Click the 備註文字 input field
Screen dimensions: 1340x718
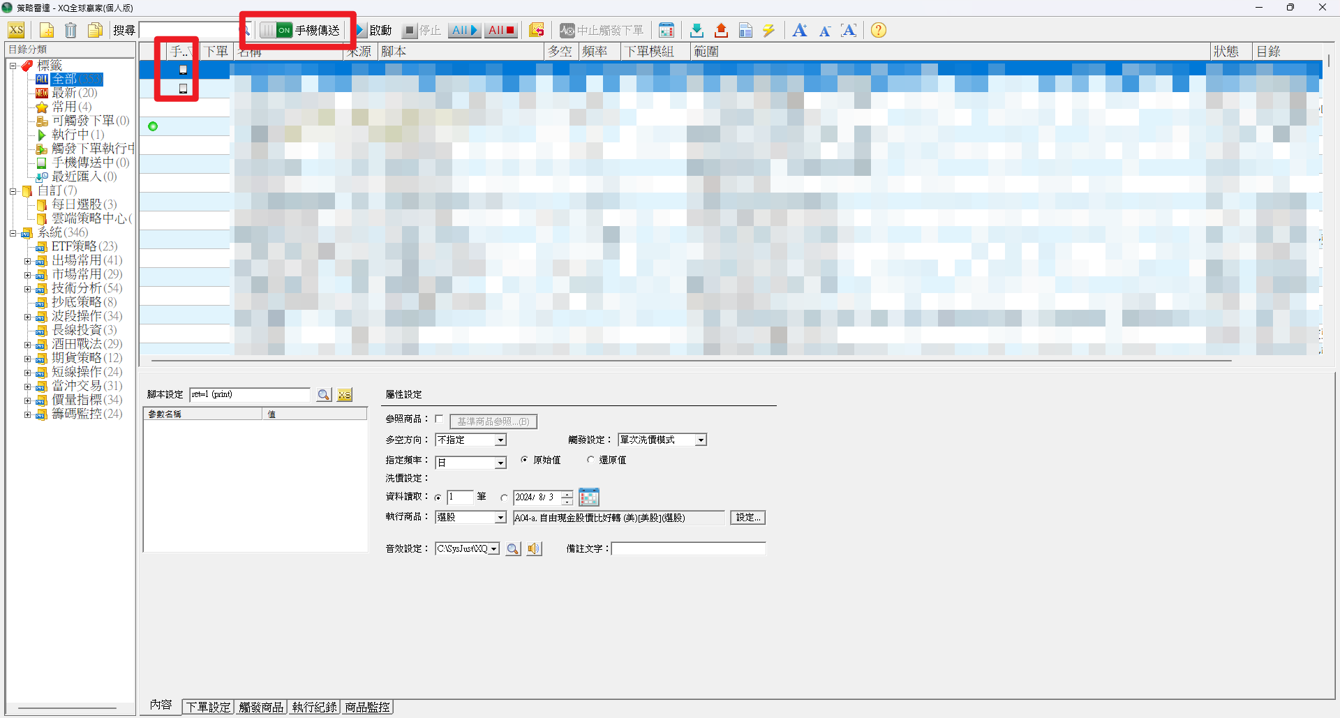tap(689, 549)
